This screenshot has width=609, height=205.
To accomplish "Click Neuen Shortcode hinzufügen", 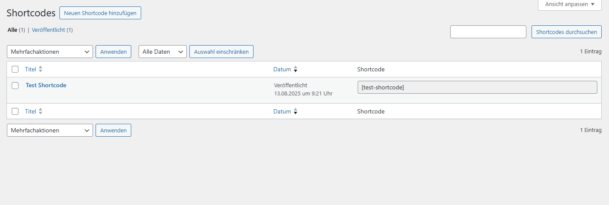I will [100, 13].
